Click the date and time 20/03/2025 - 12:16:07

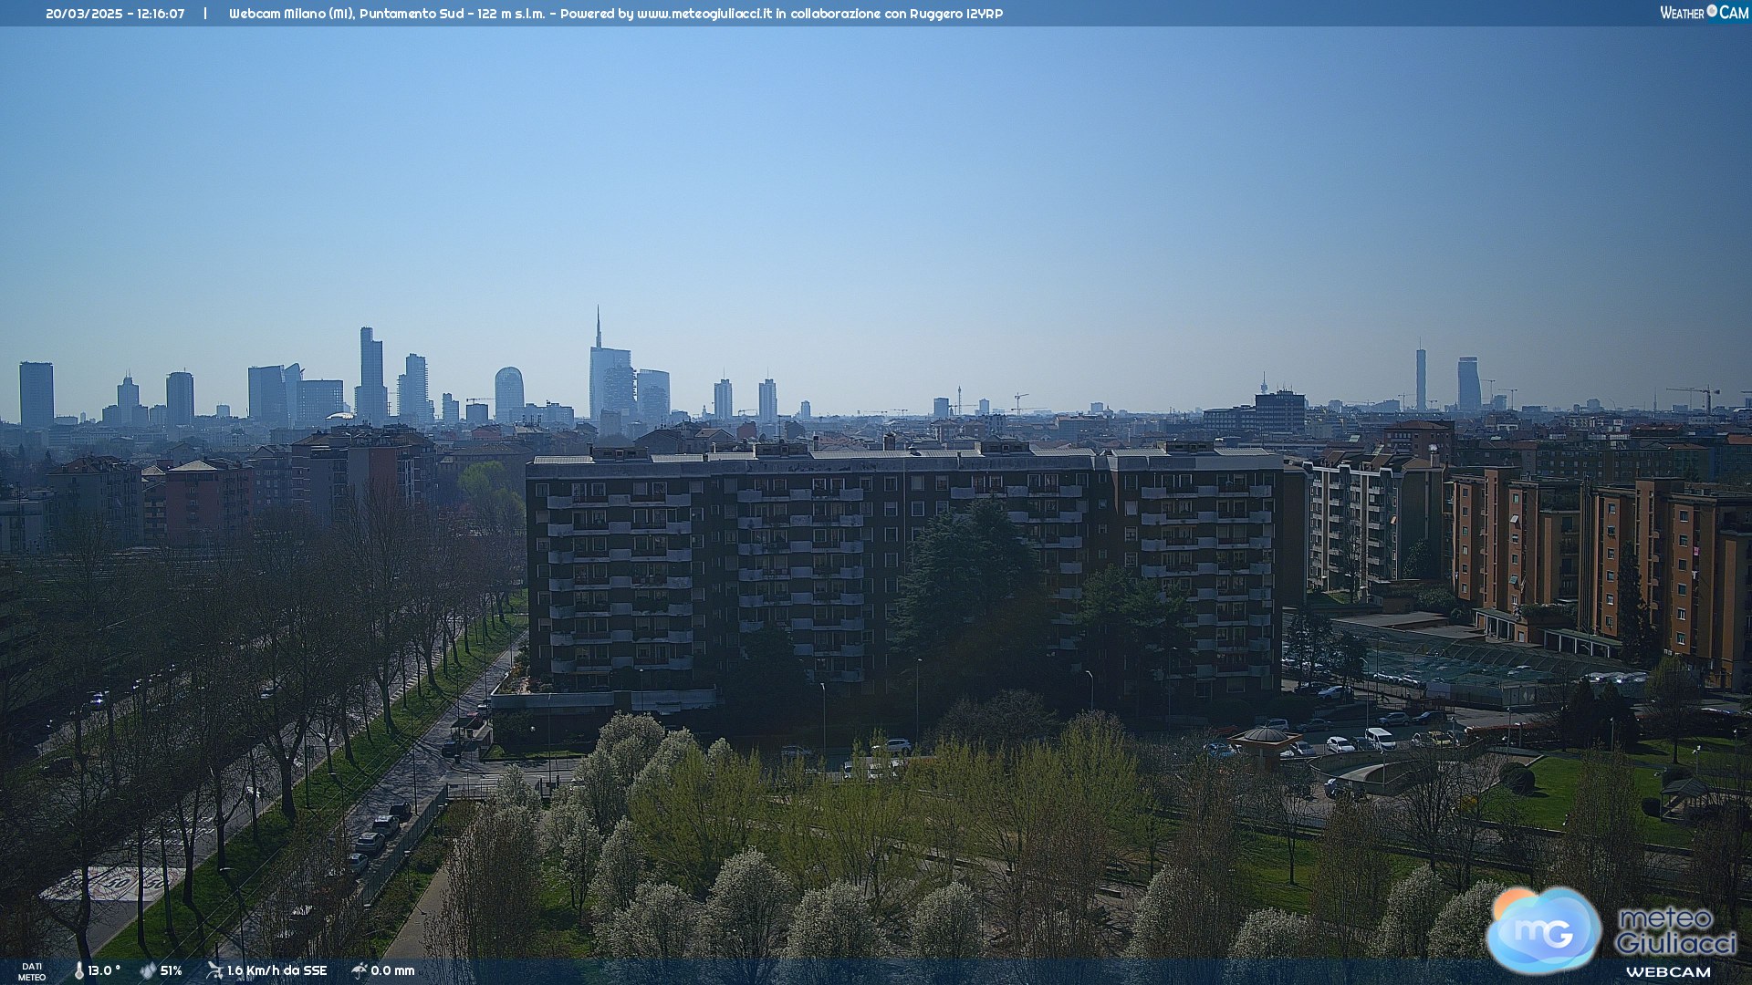pyautogui.click(x=115, y=14)
